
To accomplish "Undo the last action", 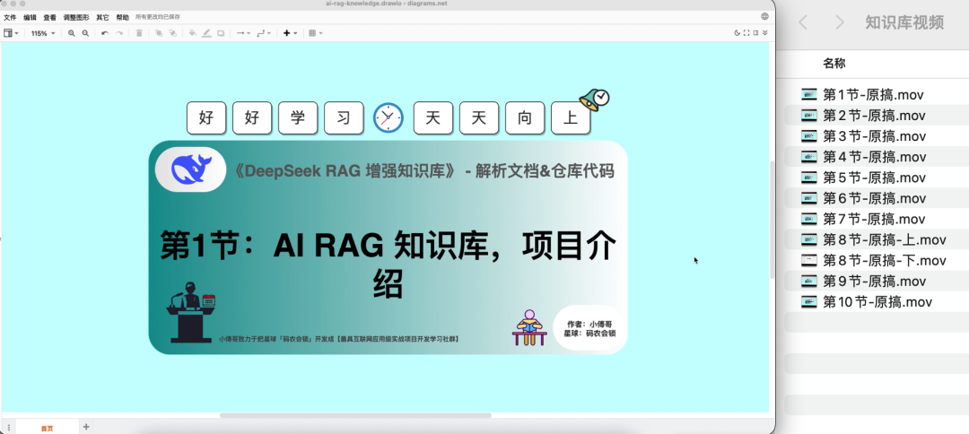I will 104,33.
